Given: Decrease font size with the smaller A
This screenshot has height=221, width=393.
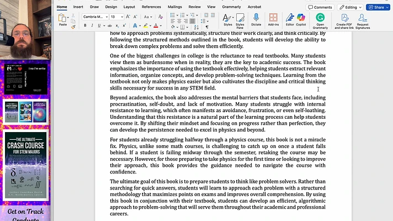Looking at the screenshot, I should 135,17.
